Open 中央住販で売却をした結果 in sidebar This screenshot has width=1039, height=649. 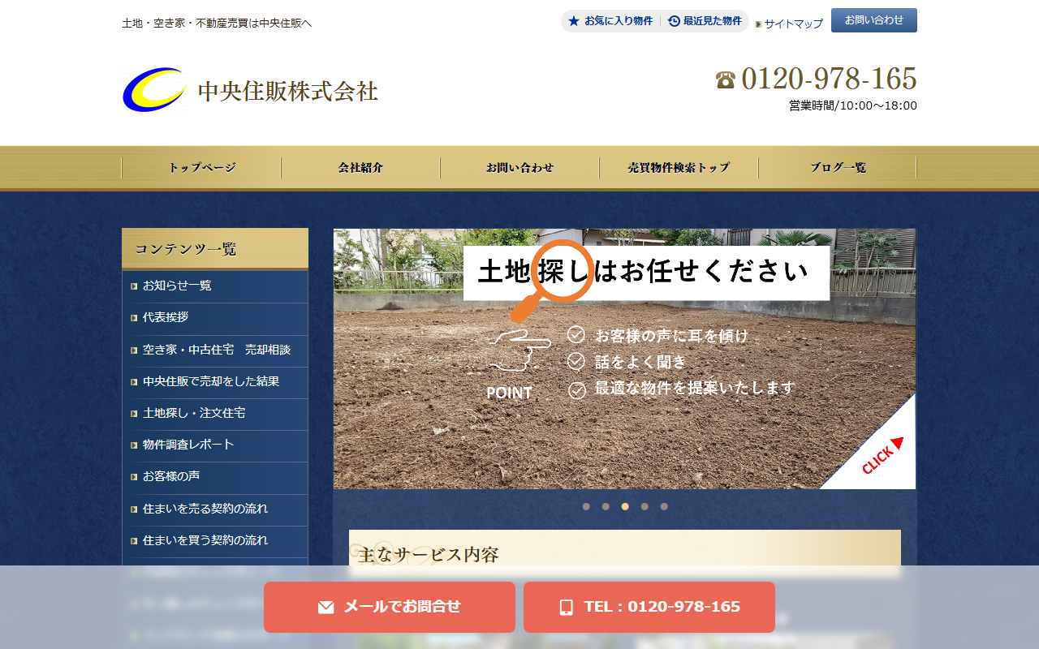(215, 381)
